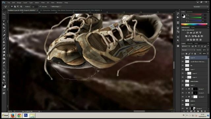211x119 pixels.
Task: Hide the selected top layer's eye icon
Action: pos(183,58)
